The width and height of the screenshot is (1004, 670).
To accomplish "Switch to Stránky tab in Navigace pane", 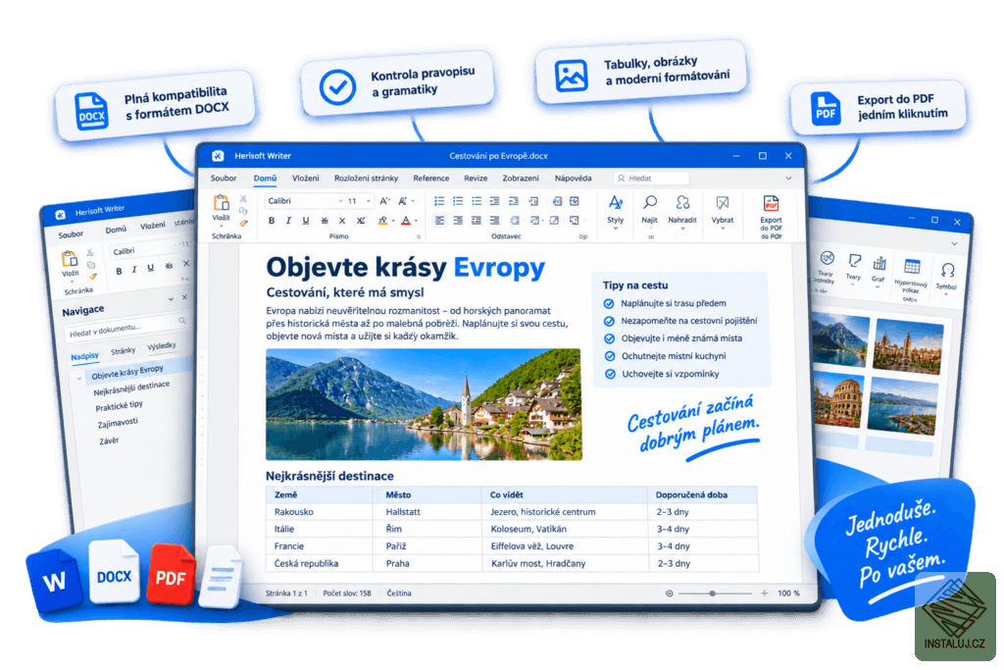I will pyautogui.click(x=123, y=351).
